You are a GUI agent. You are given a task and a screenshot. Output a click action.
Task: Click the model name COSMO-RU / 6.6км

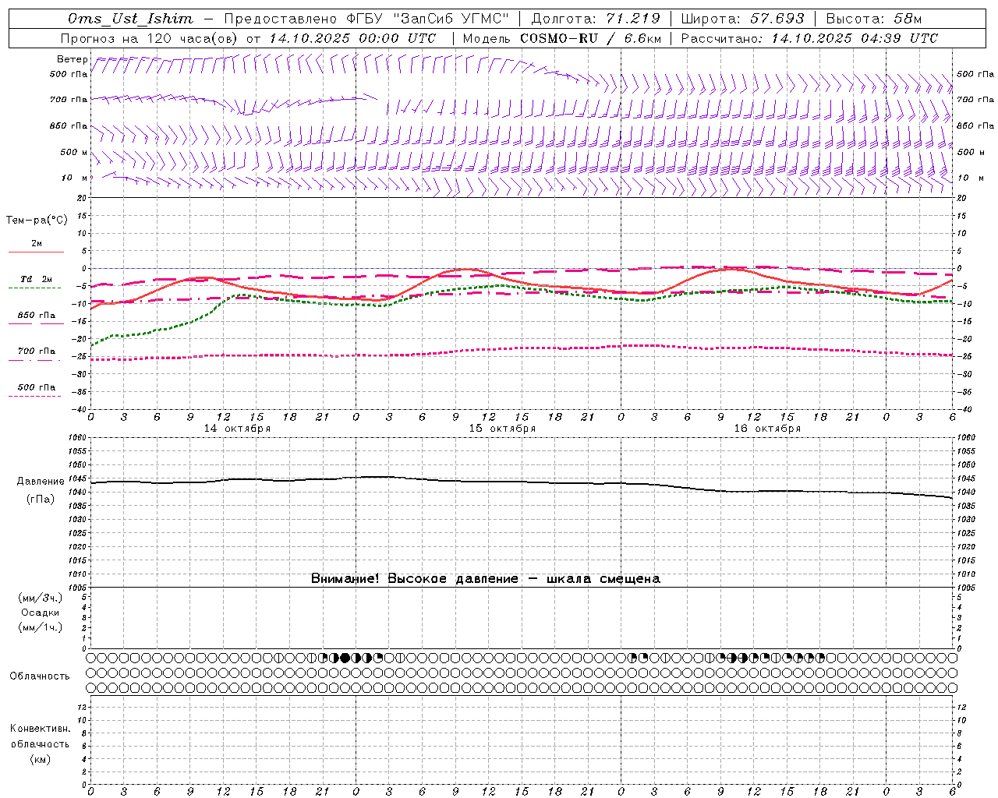[590, 38]
